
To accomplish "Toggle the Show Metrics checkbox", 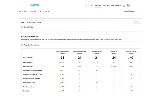I will [22, 27].
